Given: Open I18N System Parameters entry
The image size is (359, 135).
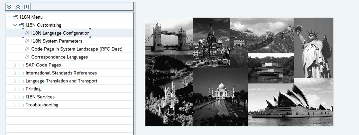Looking at the screenshot, I should pyautogui.click(x=57, y=41).
